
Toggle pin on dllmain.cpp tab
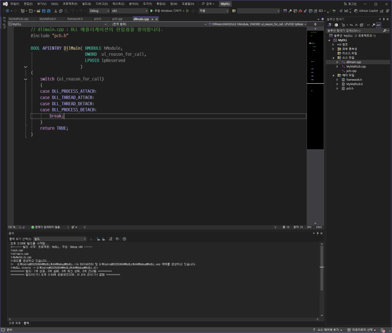[x=152, y=19]
